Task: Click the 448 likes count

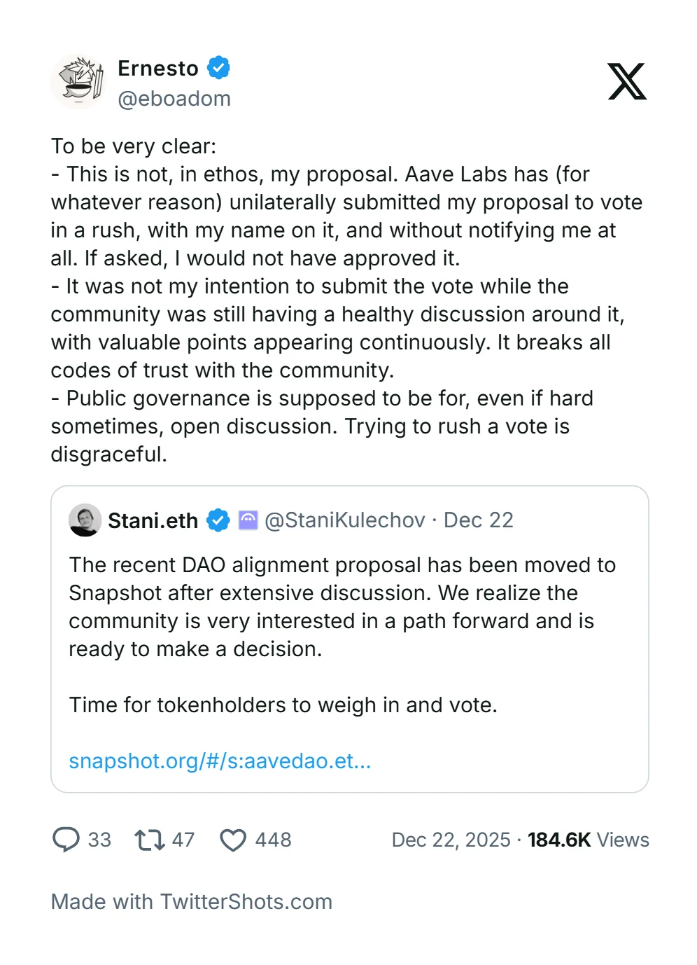Action: [x=274, y=840]
